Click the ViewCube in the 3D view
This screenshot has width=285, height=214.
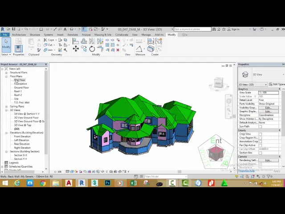219,83
